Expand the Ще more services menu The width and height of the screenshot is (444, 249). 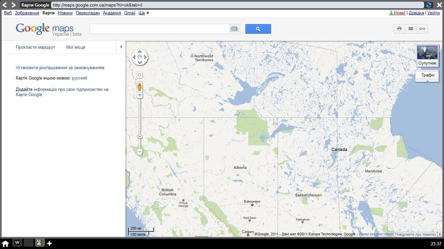click(144, 13)
